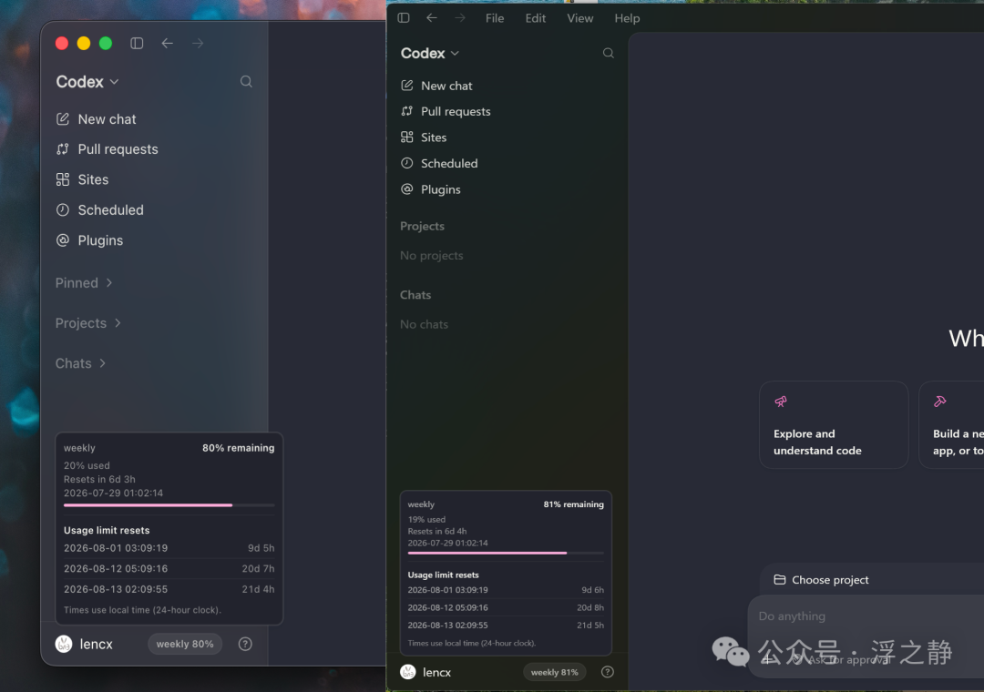The image size is (984, 692).
Task: Click the Choose project button
Action: click(x=822, y=580)
